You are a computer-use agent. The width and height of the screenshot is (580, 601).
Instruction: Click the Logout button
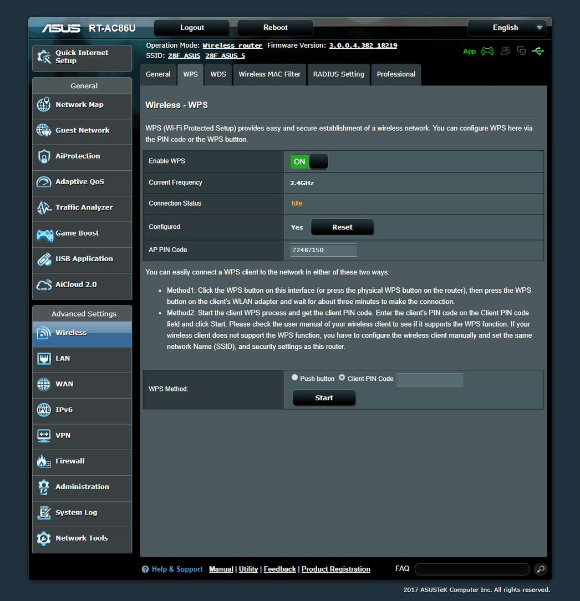192,28
